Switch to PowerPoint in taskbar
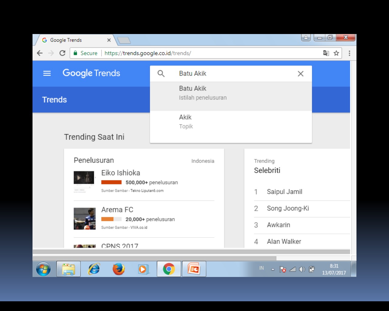The height and width of the screenshot is (311, 389). tap(194, 269)
